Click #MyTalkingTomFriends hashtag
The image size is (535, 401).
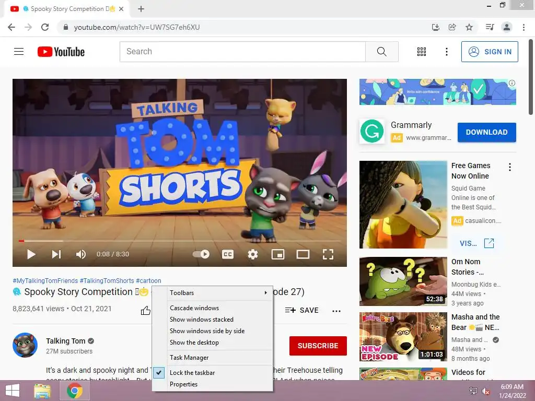pos(45,280)
